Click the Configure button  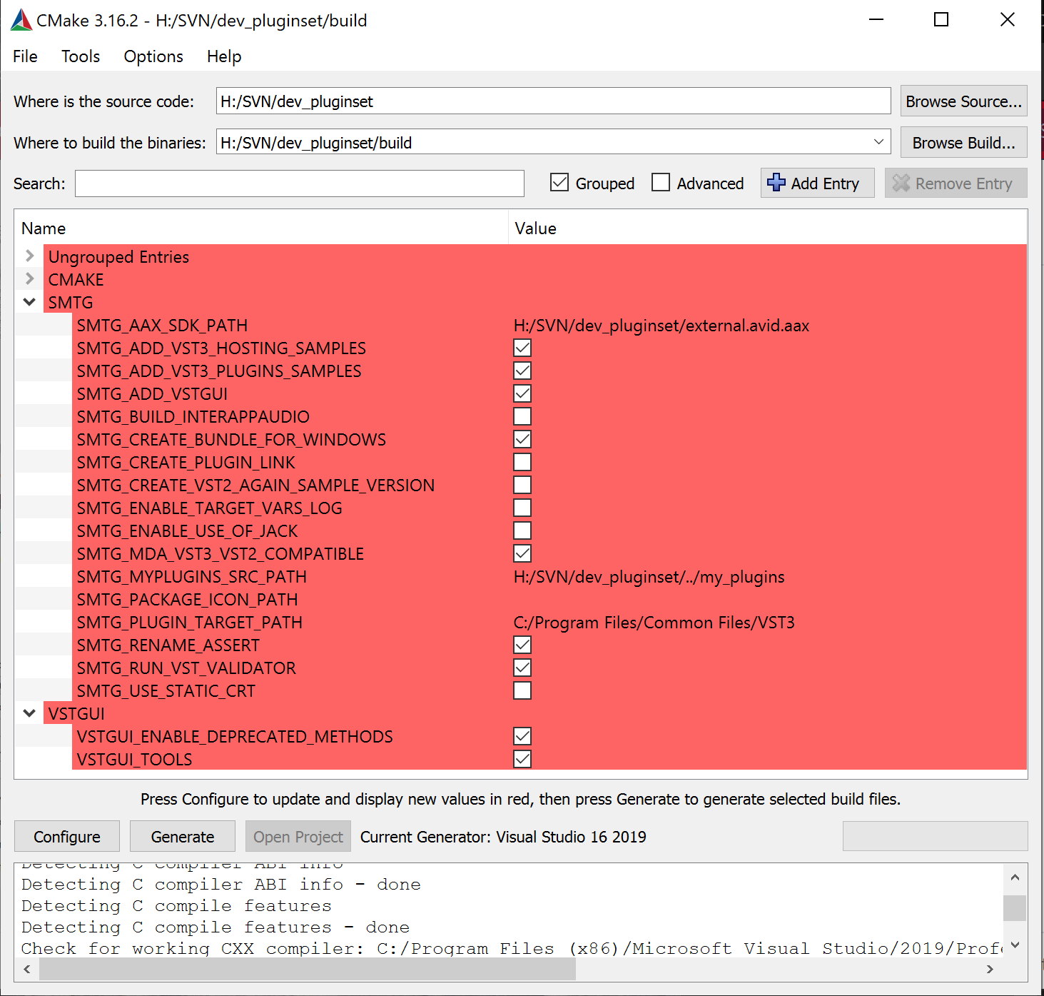point(67,836)
